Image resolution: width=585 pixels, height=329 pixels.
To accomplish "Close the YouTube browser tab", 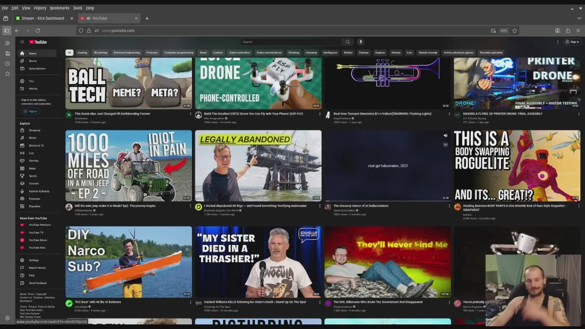I will point(136,18).
